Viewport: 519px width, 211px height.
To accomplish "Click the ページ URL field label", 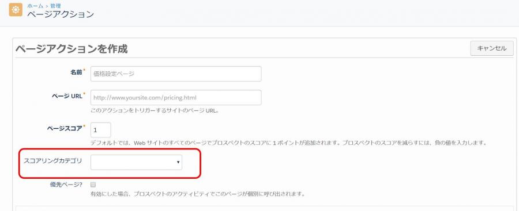I will pyautogui.click(x=66, y=96).
